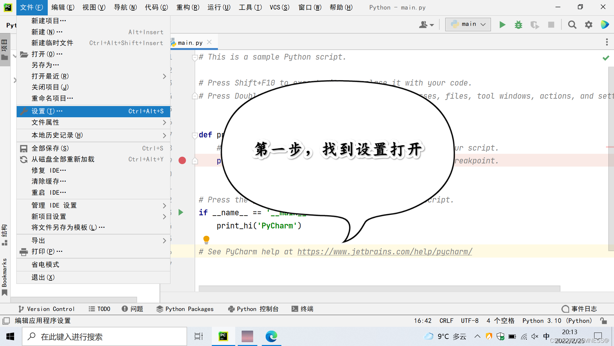Run the script using the green Run icon
This screenshot has width=614, height=346.
[x=502, y=24]
